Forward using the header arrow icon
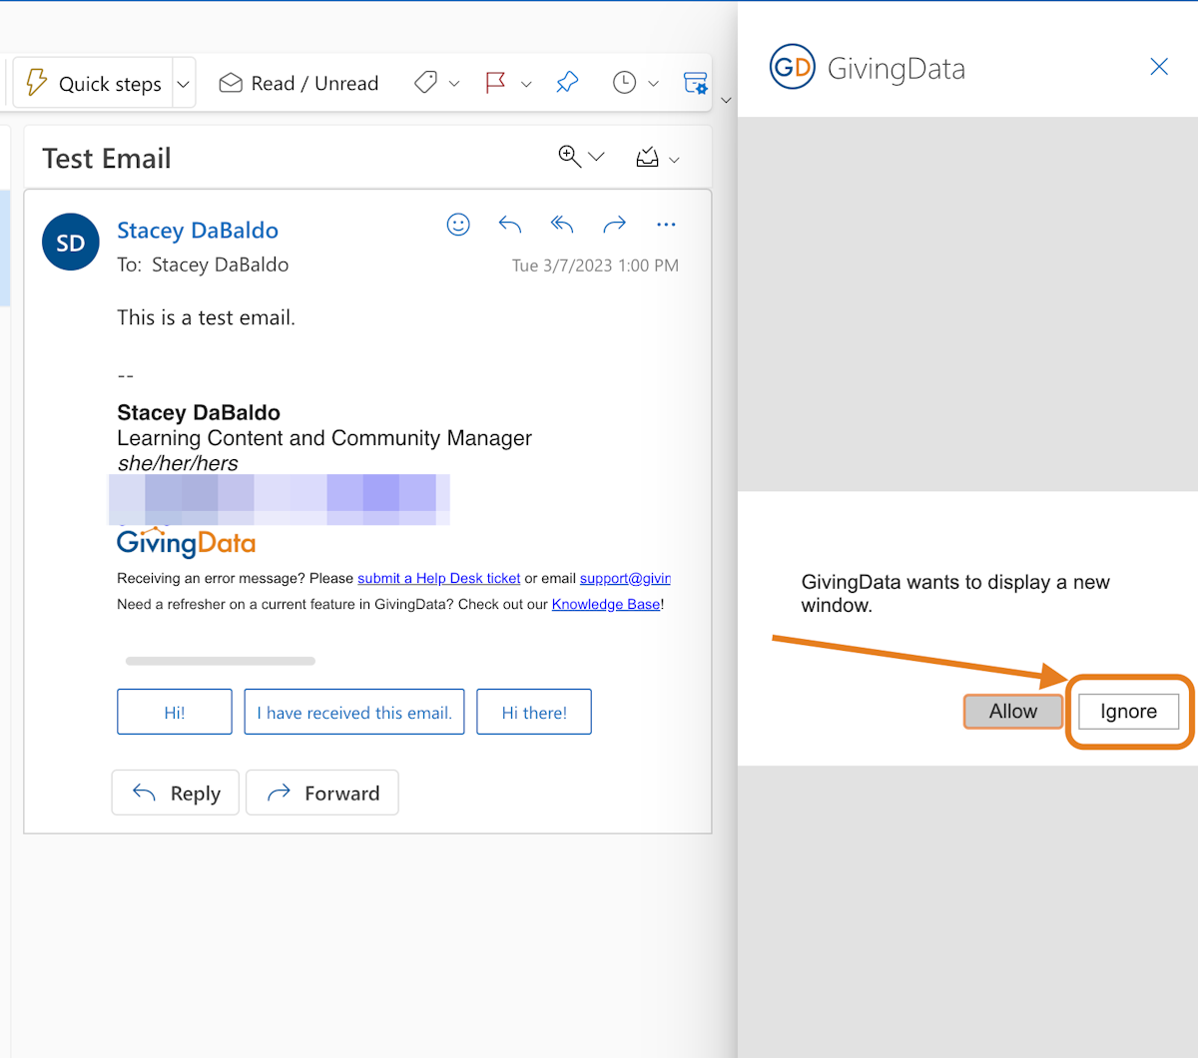 click(614, 225)
